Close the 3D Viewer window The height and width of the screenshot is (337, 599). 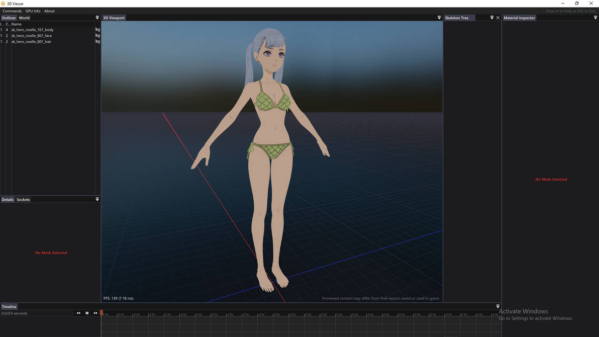591,4
